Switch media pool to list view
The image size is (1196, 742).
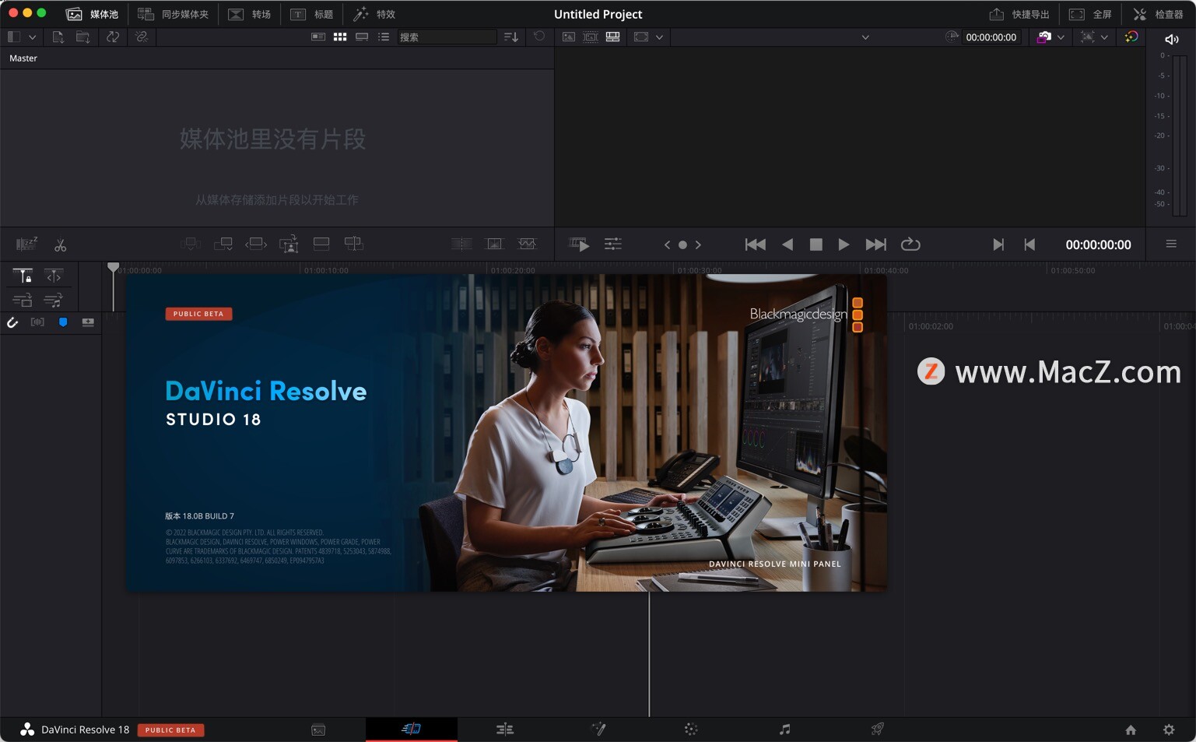tap(384, 37)
